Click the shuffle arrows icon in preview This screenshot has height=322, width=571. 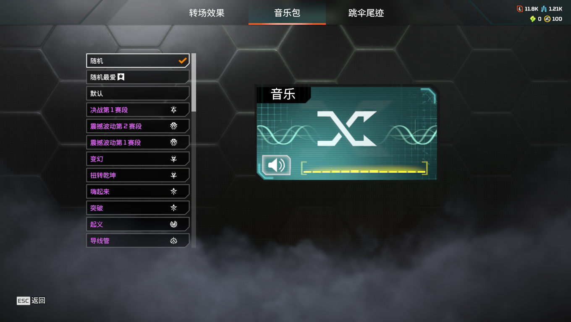point(347,129)
